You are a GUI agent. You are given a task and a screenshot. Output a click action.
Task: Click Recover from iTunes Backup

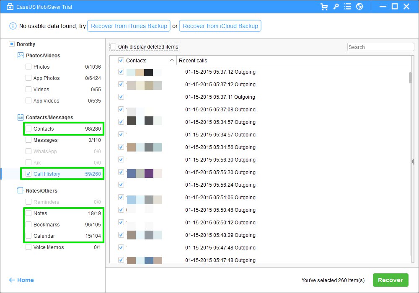coord(129,26)
